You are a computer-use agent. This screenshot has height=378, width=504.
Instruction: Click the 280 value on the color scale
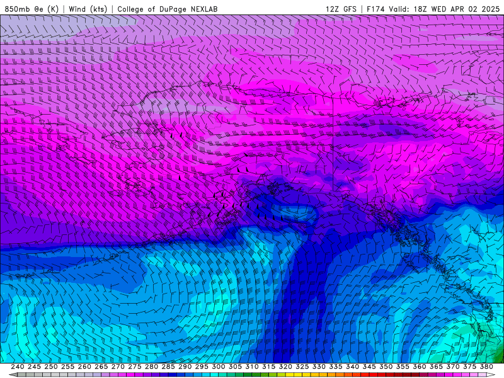(151, 367)
